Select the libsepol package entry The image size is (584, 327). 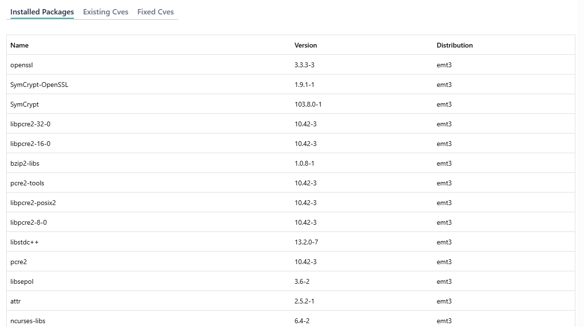22,281
